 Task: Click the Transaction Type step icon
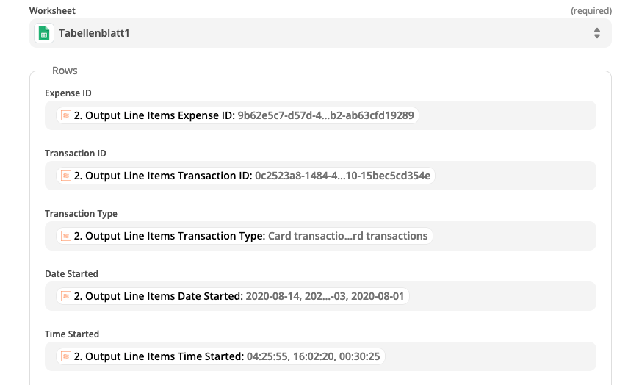66,236
